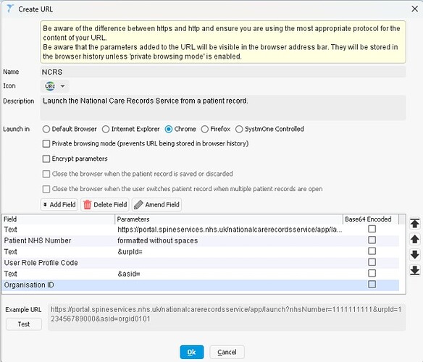Tick the Encrypt parameters checkbox
This screenshot has width=423, height=362.
[x=46, y=159]
